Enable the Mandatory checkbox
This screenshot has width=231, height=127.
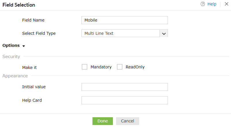coord(84,67)
